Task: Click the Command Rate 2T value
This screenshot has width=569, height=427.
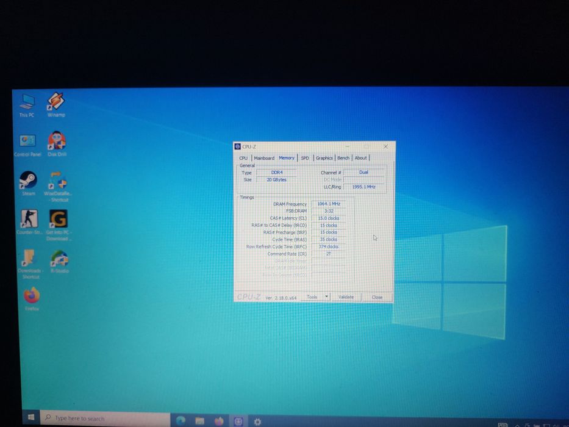Action: [329, 254]
